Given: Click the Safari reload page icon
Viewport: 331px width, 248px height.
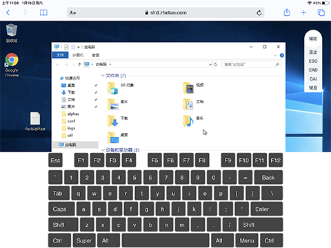Looking at the screenshot, I should pos(259,12).
